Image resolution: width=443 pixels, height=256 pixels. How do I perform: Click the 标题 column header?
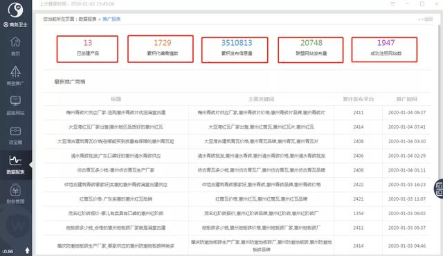[116, 99]
